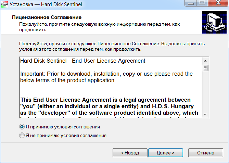Image resolution: width=229 pixels, height=163 pixels.
Task: Select "Я принимаю условия соглашения" radio button
Action: point(22,127)
